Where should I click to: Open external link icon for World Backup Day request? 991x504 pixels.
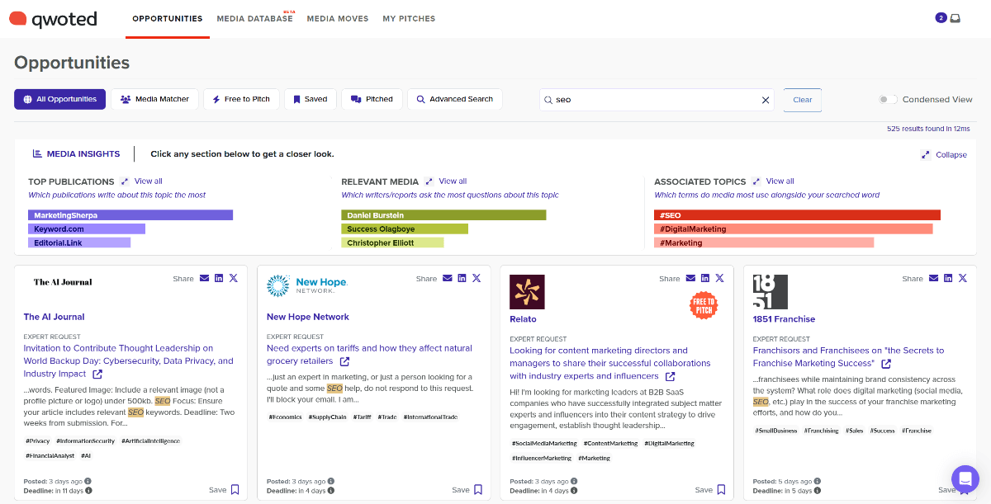tap(97, 374)
